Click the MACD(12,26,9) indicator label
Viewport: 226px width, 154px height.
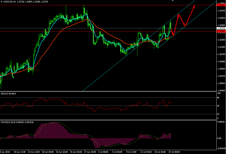[x=17, y=122]
